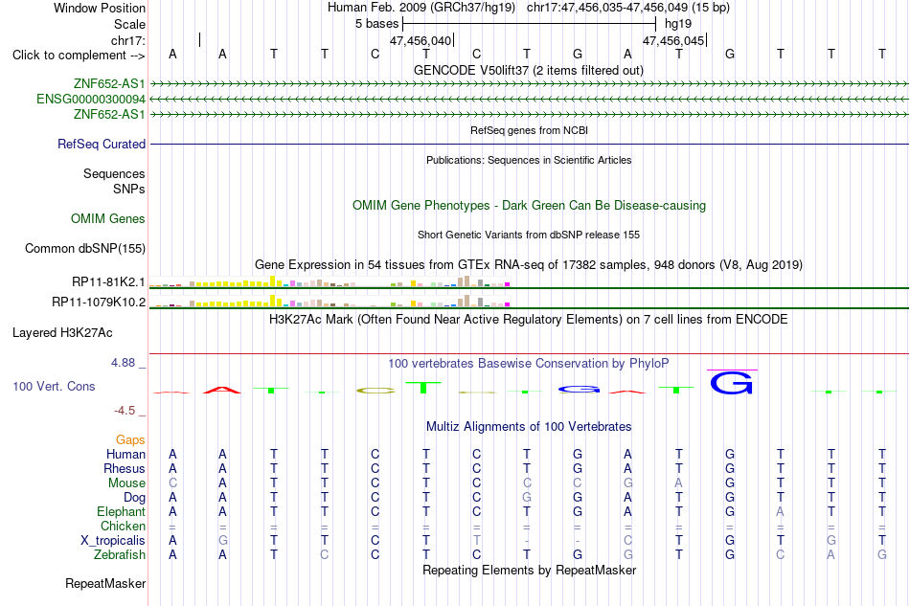The height and width of the screenshot is (606, 910).
Task: Click the SNPs publications track label
Action: 129,189
